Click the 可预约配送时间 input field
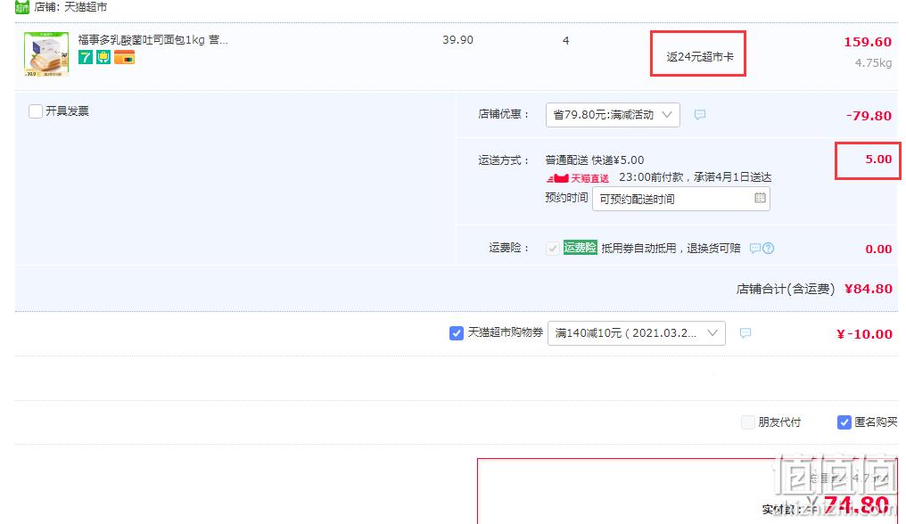The width and height of the screenshot is (906, 524). click(x=680, y=199)
